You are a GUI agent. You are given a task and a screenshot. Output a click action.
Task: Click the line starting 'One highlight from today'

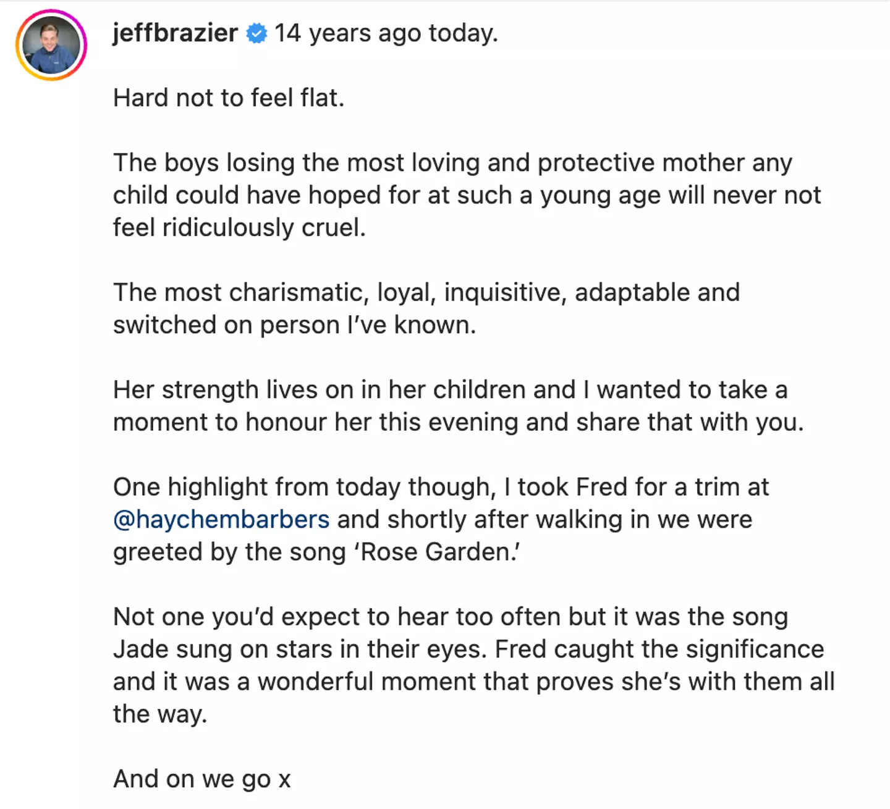click(441, 487)
